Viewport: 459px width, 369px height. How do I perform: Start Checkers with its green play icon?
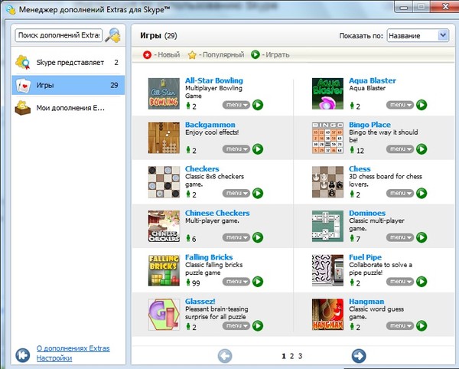pyautogui.click(x=258, y=193)
